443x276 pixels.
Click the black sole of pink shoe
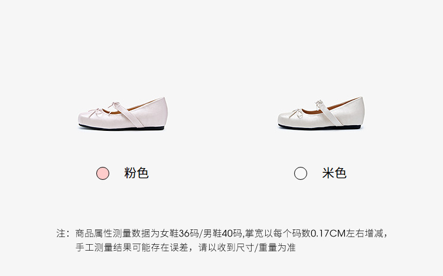tap(122, 128)
